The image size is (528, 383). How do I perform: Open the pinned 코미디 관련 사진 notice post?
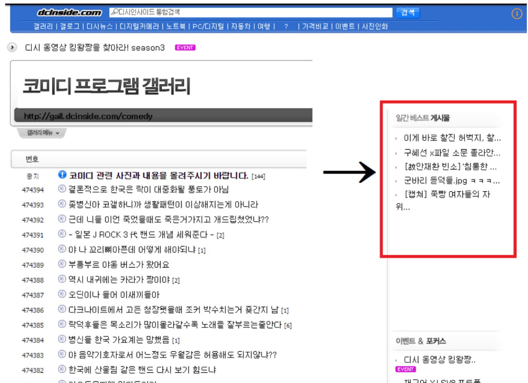159,175
